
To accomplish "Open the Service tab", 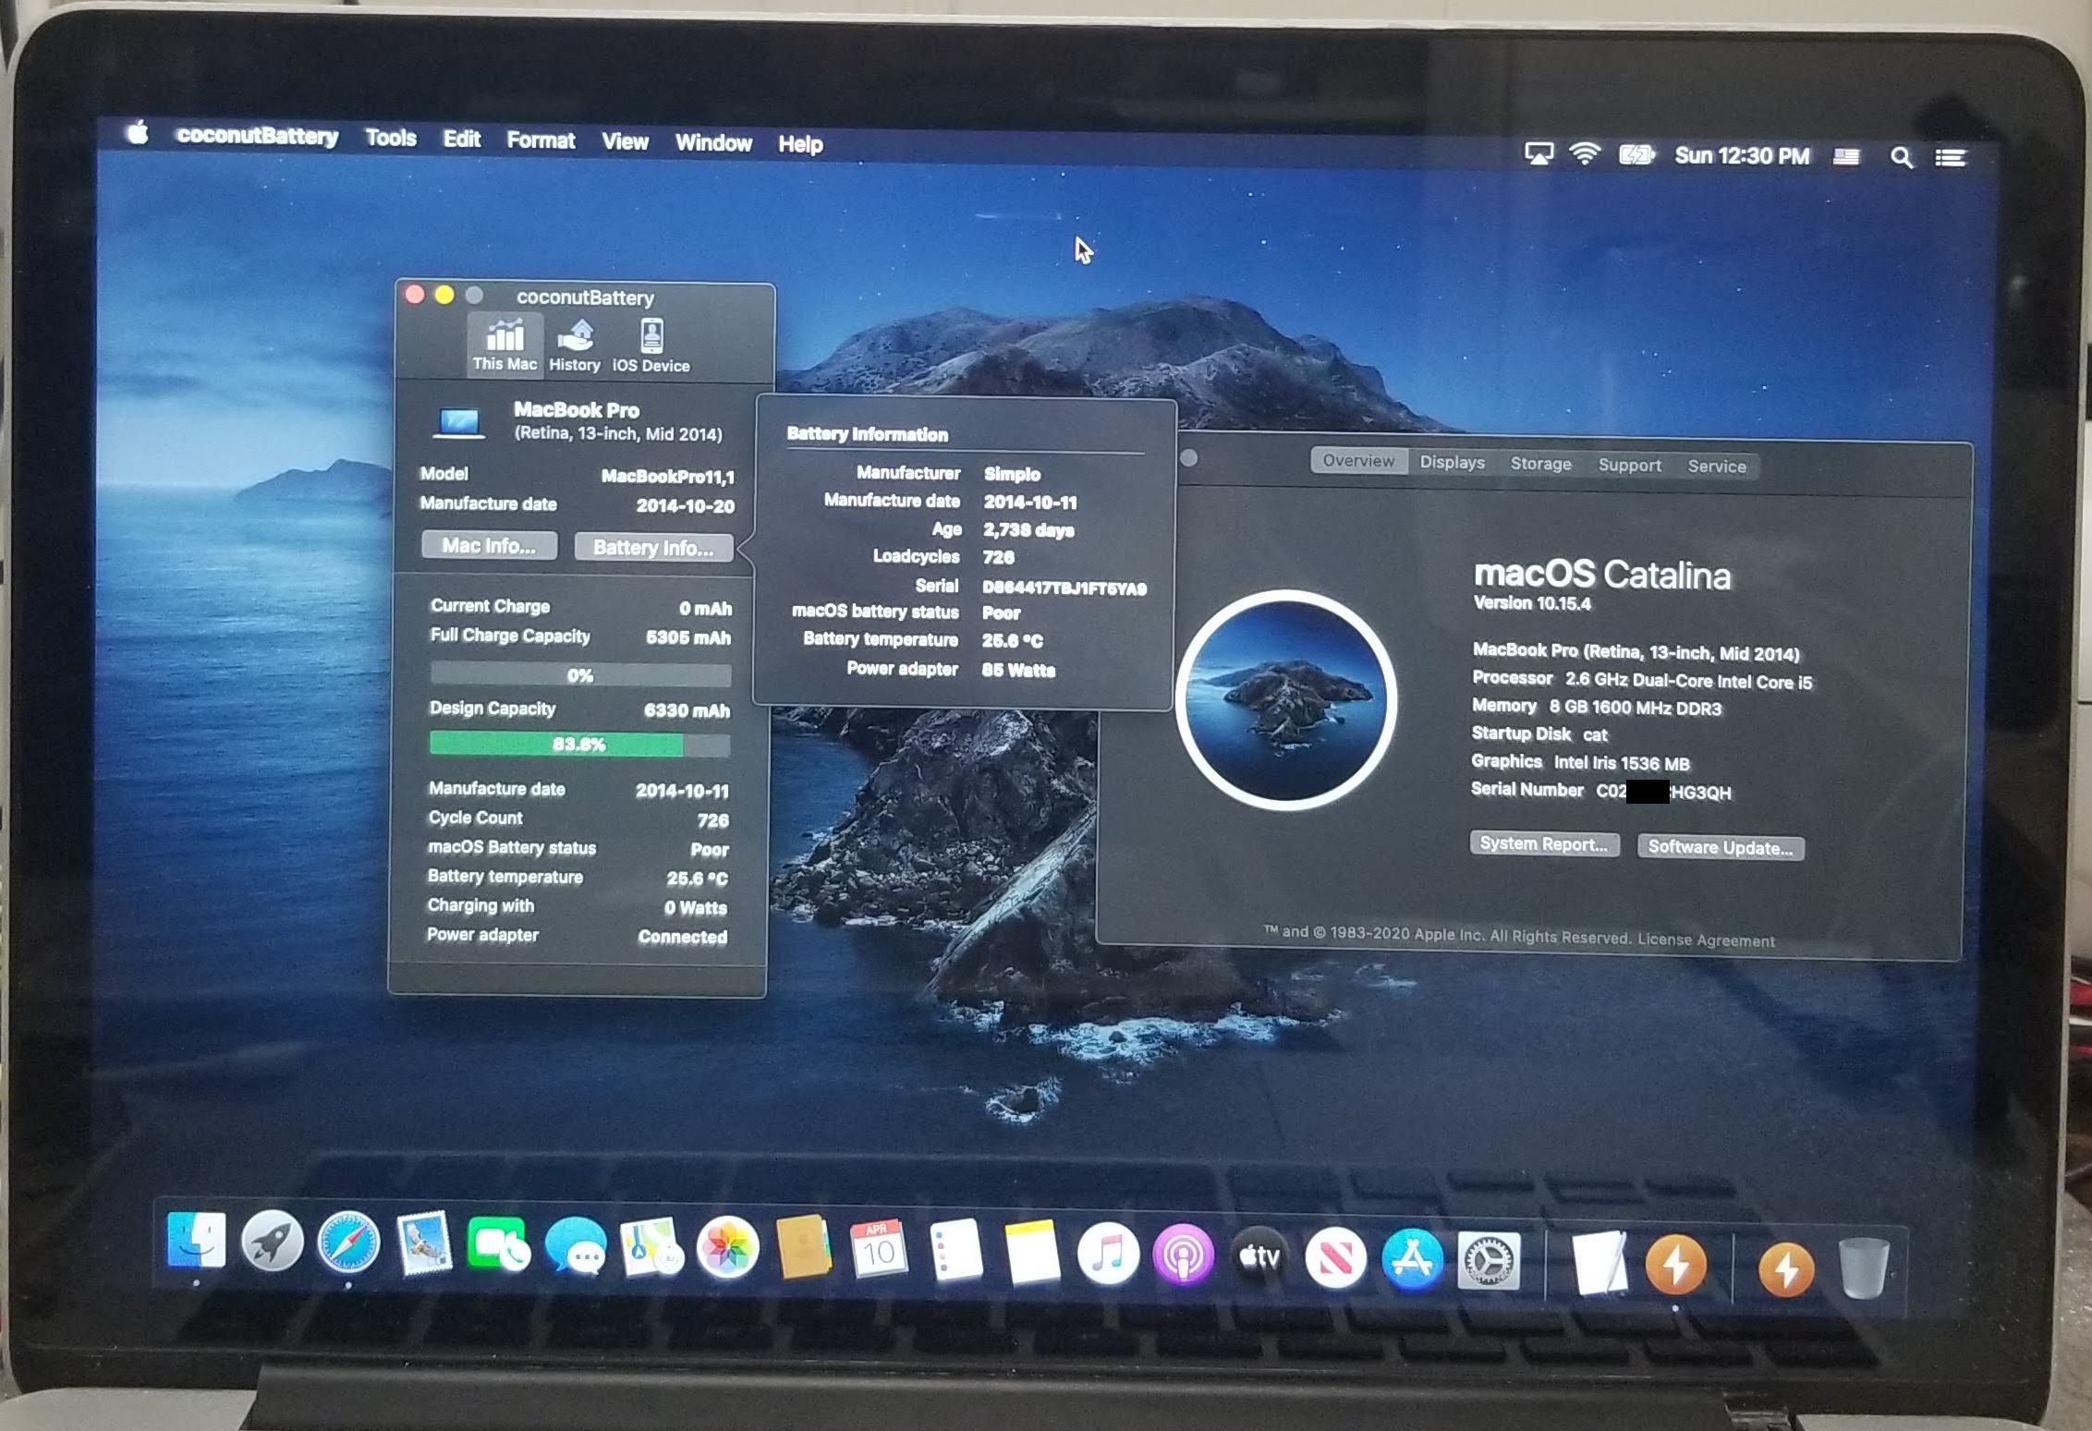I will (1717, 467).
